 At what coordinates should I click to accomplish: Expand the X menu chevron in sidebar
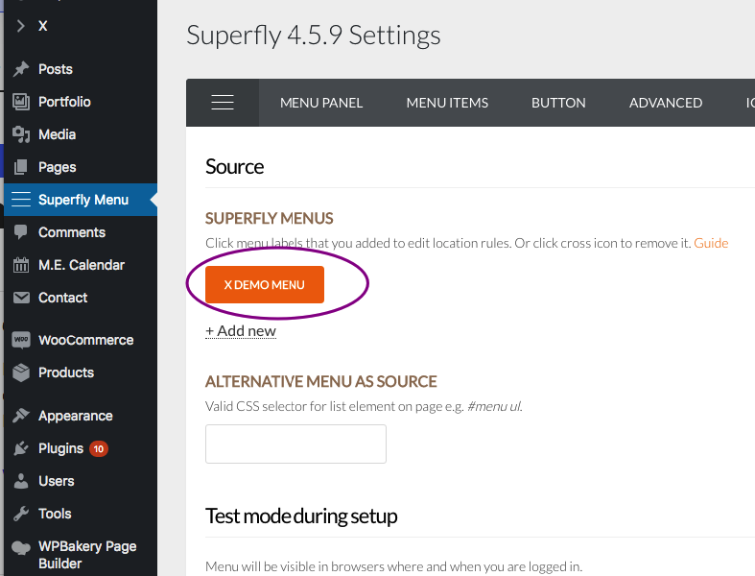point(21,26)
